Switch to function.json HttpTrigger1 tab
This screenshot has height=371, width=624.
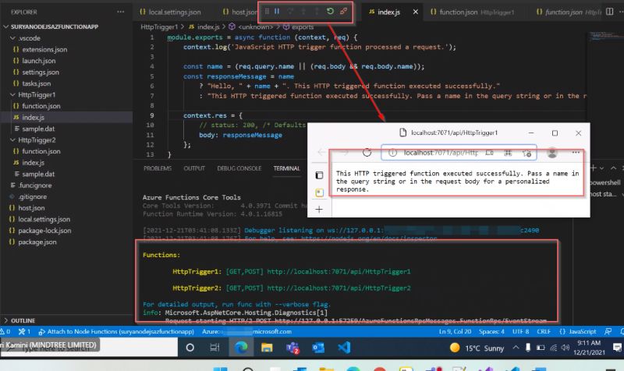tap(473, 12)
